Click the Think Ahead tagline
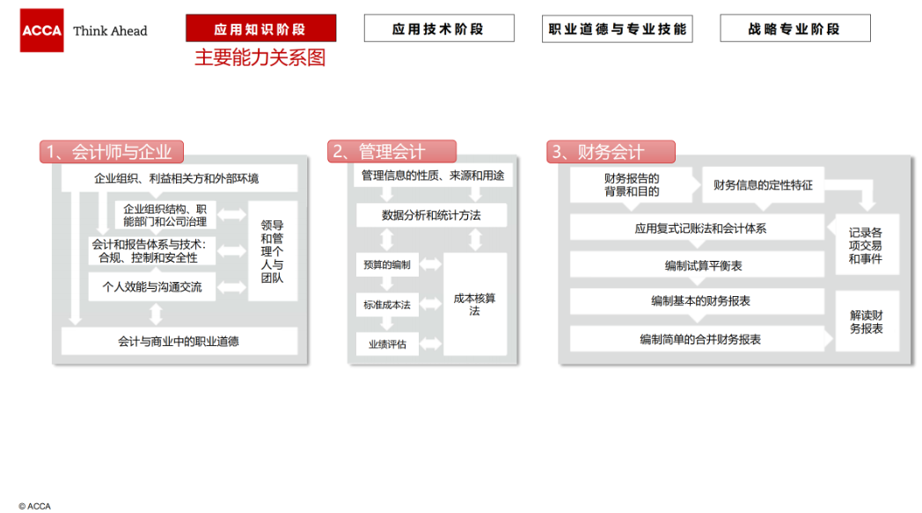This screenshot has width=922, height=513. [x=111, y=31]
